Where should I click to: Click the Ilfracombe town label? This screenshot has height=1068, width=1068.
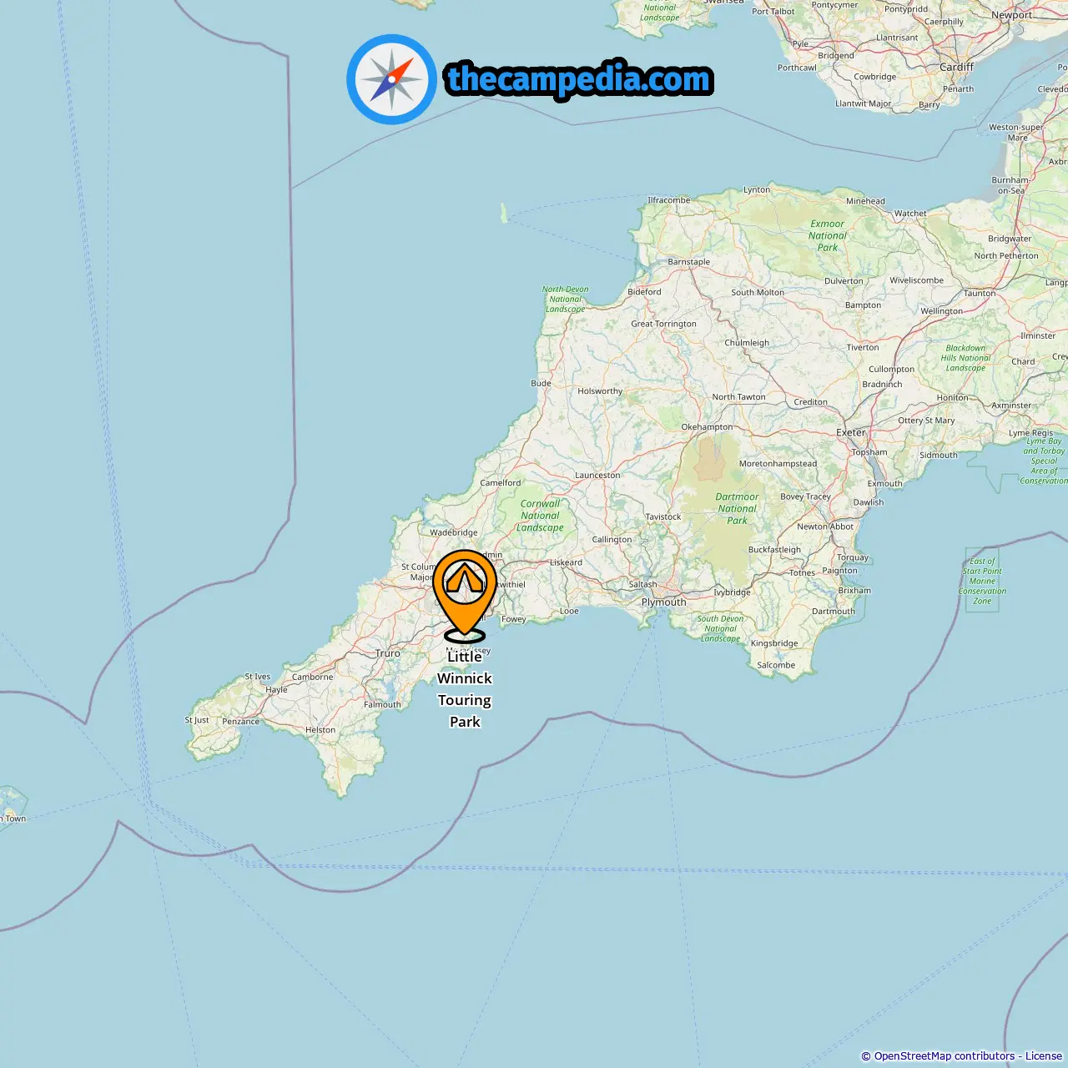click(x=669, y=200)
